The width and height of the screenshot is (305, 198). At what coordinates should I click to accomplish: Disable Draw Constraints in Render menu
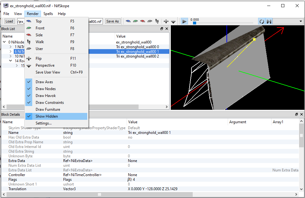coord(56,103)
